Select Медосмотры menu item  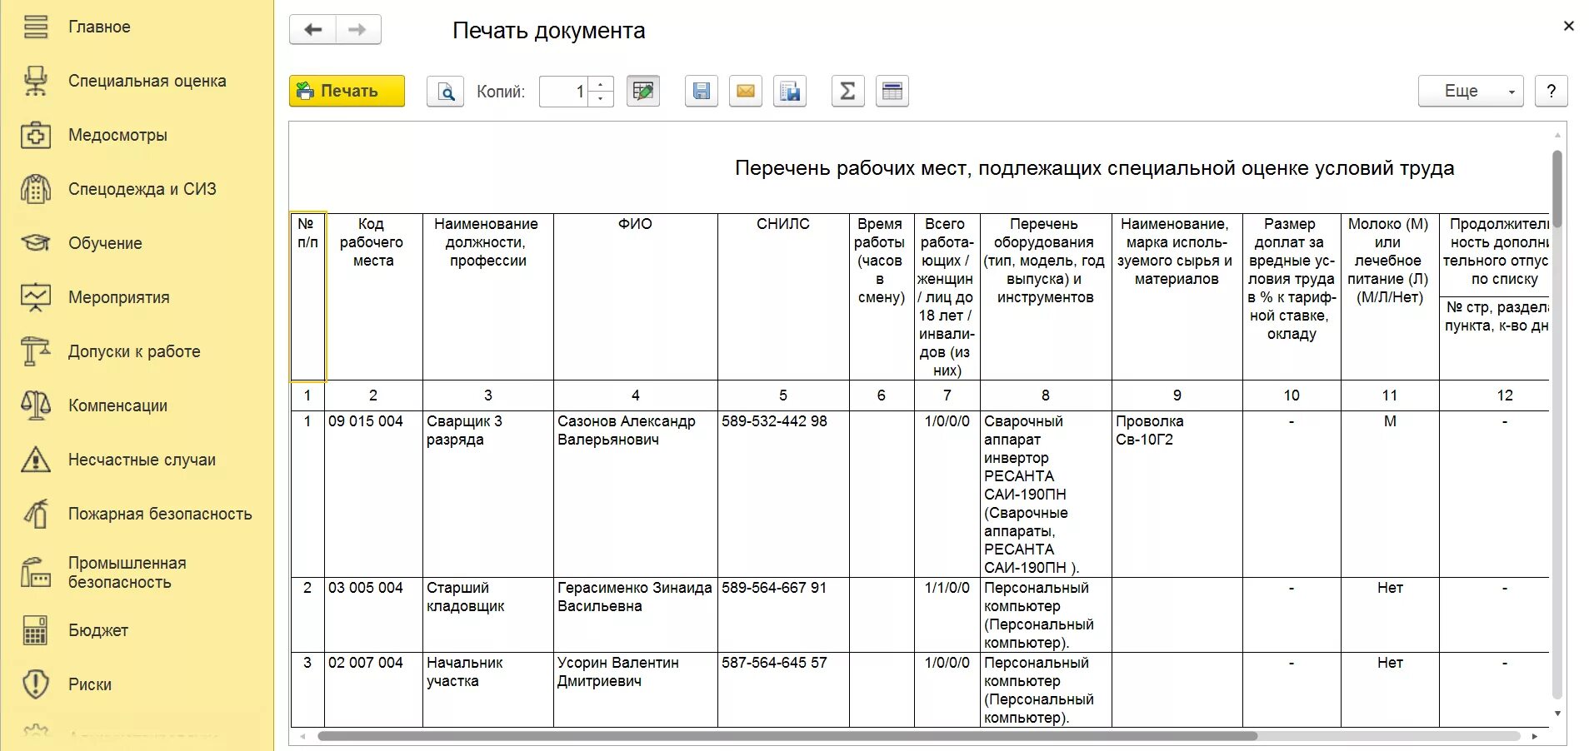click(x=117, y=135)
